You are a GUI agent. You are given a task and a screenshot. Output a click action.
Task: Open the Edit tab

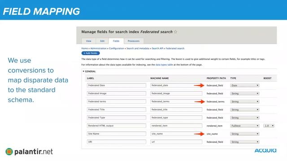(102, 41)
